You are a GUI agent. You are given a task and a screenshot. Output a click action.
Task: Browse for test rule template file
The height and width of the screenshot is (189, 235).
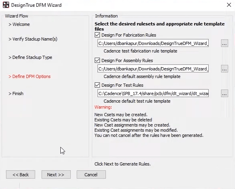coord(224,94)
